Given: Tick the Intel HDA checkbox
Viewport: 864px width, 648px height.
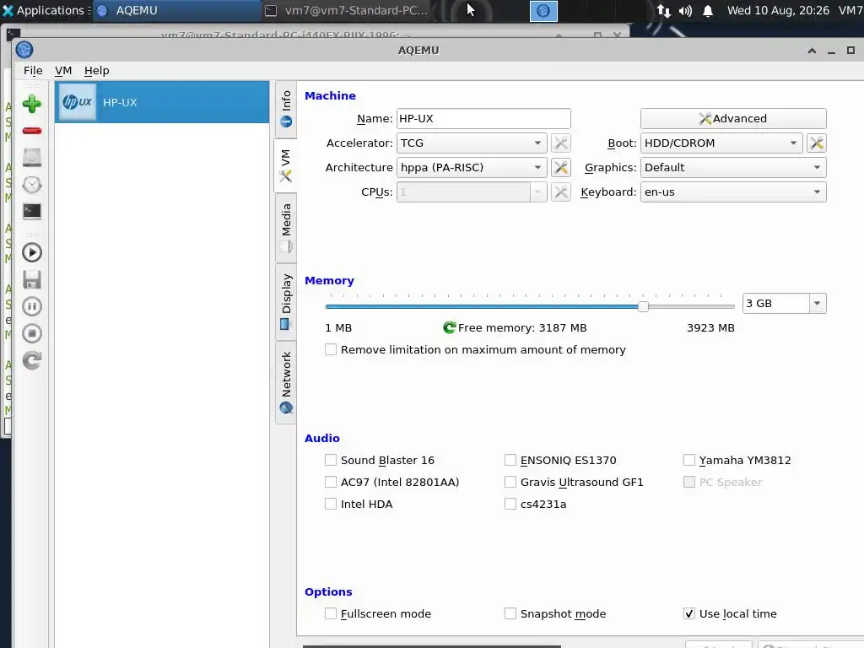Looking at the screenshot, I should click(331, 505).
